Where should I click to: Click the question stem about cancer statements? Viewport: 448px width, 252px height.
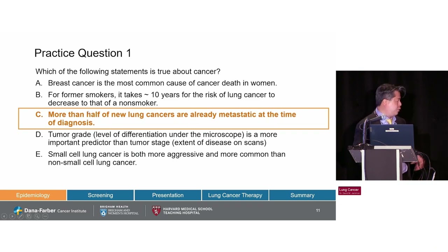point(128,71)
